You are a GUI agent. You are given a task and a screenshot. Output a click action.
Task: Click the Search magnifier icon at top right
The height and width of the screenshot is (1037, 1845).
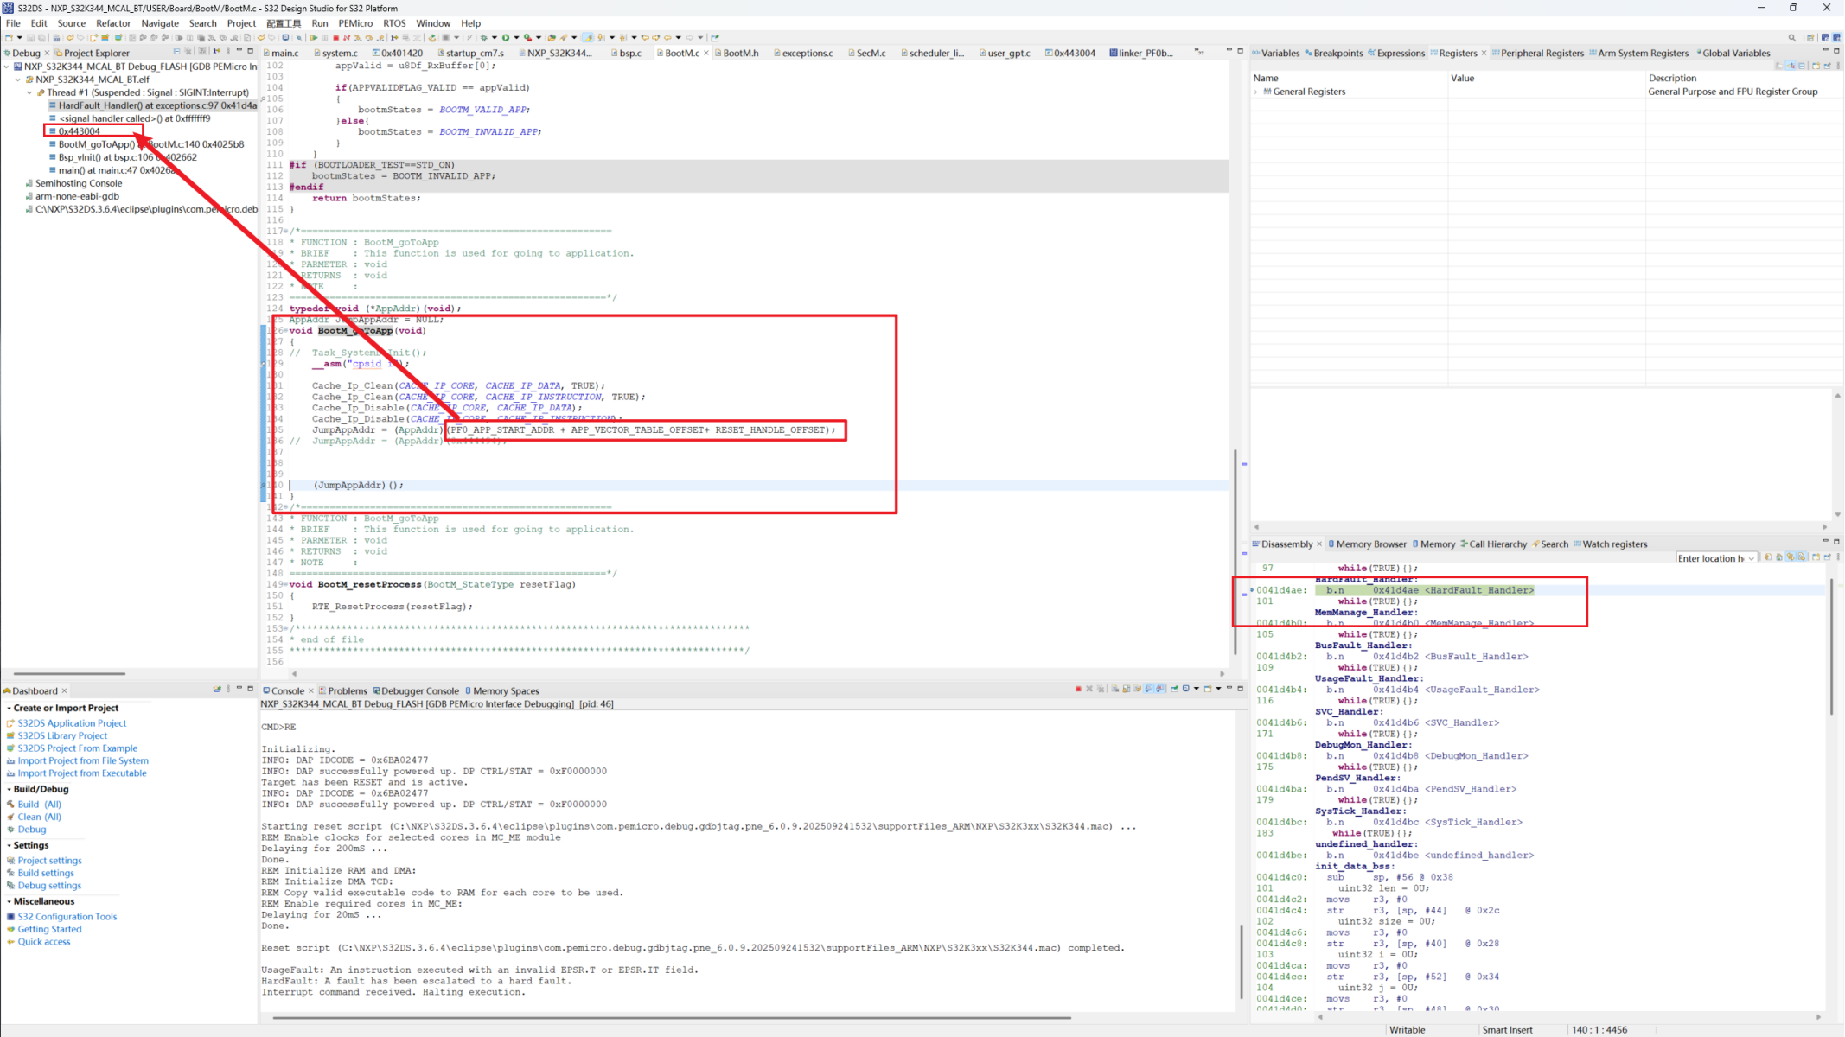point(1791,37)
